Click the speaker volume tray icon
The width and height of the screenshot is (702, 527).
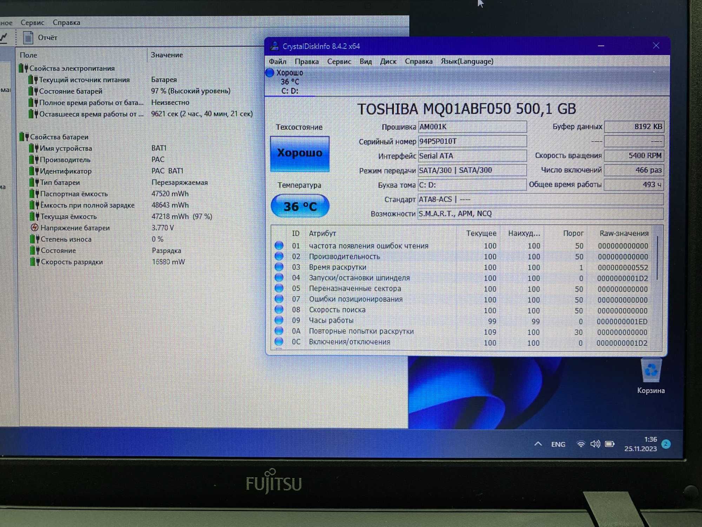coord(595,444)
